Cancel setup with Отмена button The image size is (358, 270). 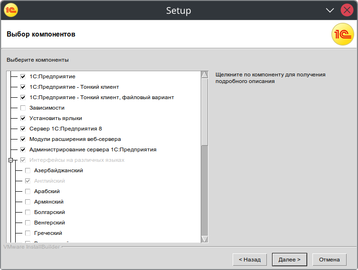click(329, 260)
